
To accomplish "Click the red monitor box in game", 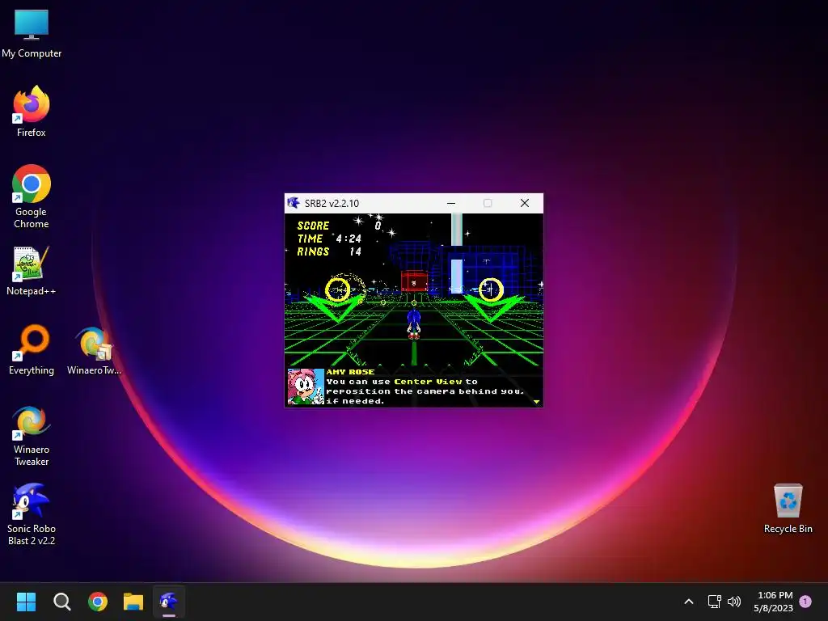I will (x=414, y=281).
